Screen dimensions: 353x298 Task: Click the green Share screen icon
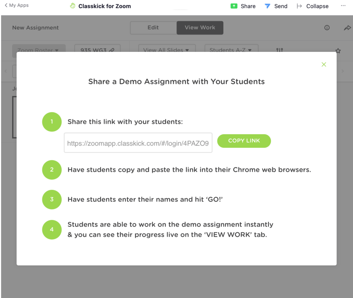(x=234, y=6)
